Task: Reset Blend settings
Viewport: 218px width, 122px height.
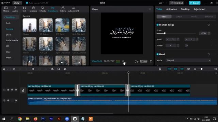Action: [x=208, y=54]
